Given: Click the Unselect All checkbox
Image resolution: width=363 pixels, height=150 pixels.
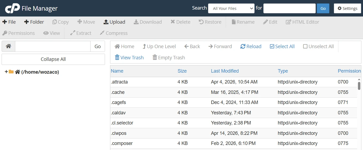Looking at the screenshot, I should coord(305,47).
